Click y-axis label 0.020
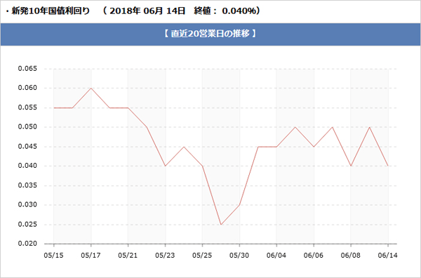This screenshot has width=421, height=278. 27,244
